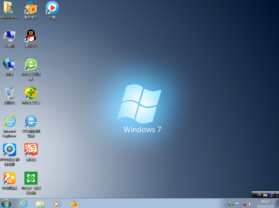The width and height of the screenshot is (279, 208).
Task: Open Windows Explorer from taskbar
Action: tap(40, 204)
